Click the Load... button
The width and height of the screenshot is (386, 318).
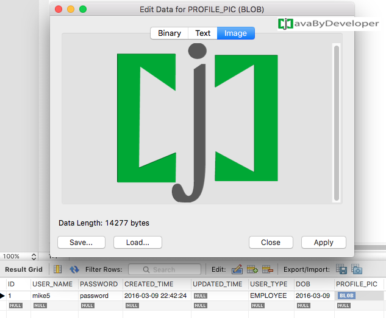click(138, 243)
